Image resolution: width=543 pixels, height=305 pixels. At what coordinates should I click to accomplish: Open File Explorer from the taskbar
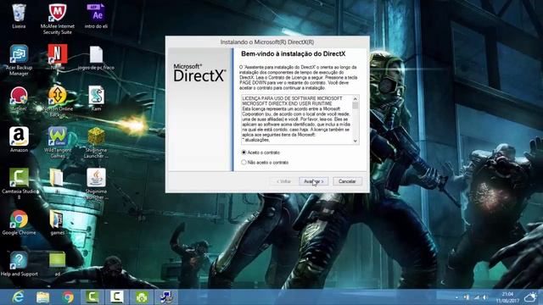pos(42,297)
